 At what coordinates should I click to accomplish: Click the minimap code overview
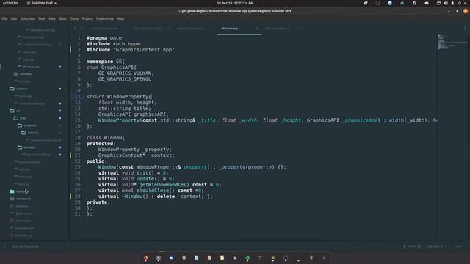tap(452, 43)
